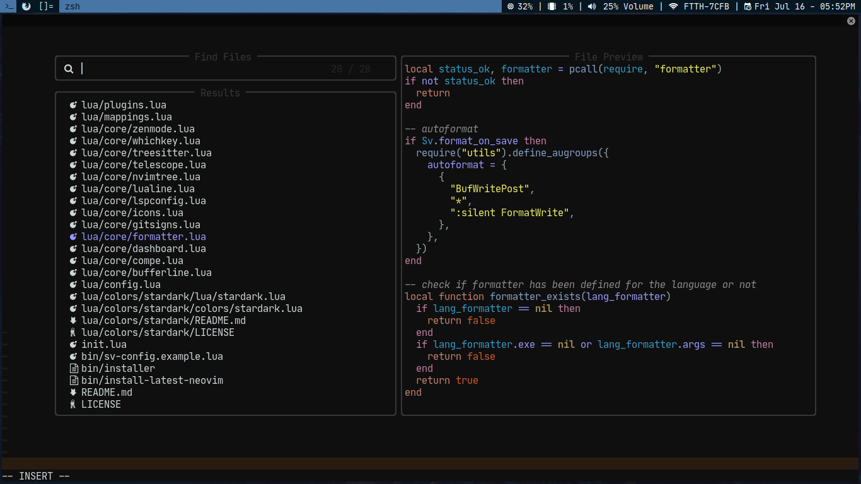Click the circular logo icon in top bar
The height and width of the screenshot is (484, 861).
(26, 6)
